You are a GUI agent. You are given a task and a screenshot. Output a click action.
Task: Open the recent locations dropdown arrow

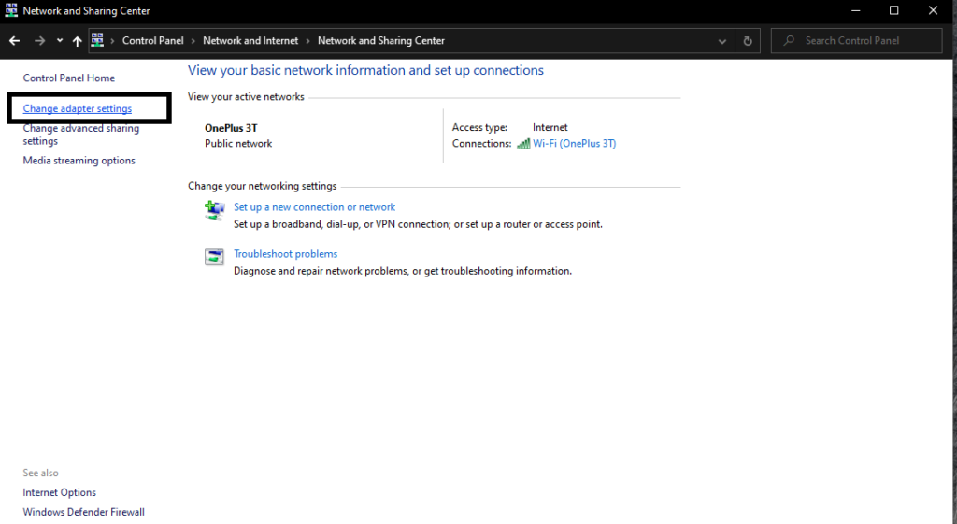pos(59,41)
